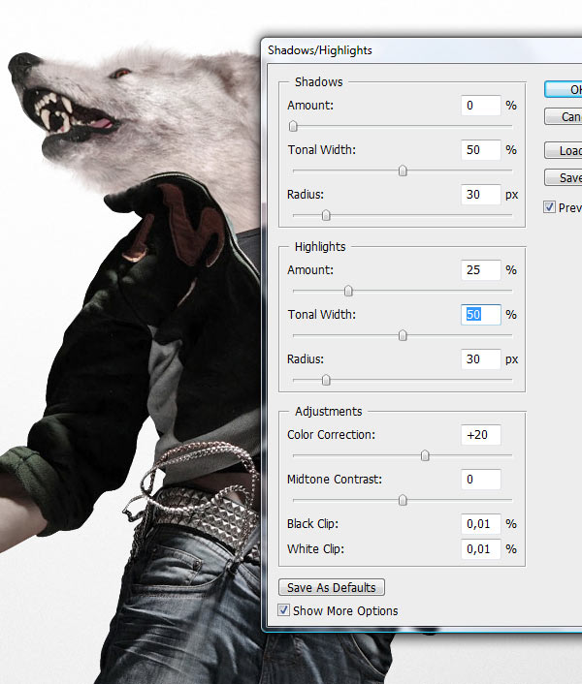Viewport: 582px width, 684px height.
Task: Click the White Clip percentage field
Action: coord(481,549)
